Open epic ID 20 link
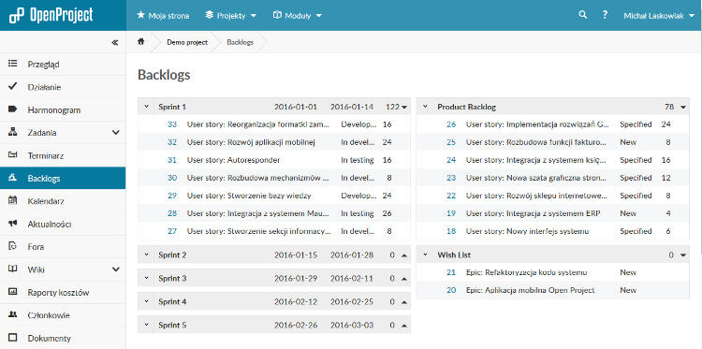 tap(451, 290)
